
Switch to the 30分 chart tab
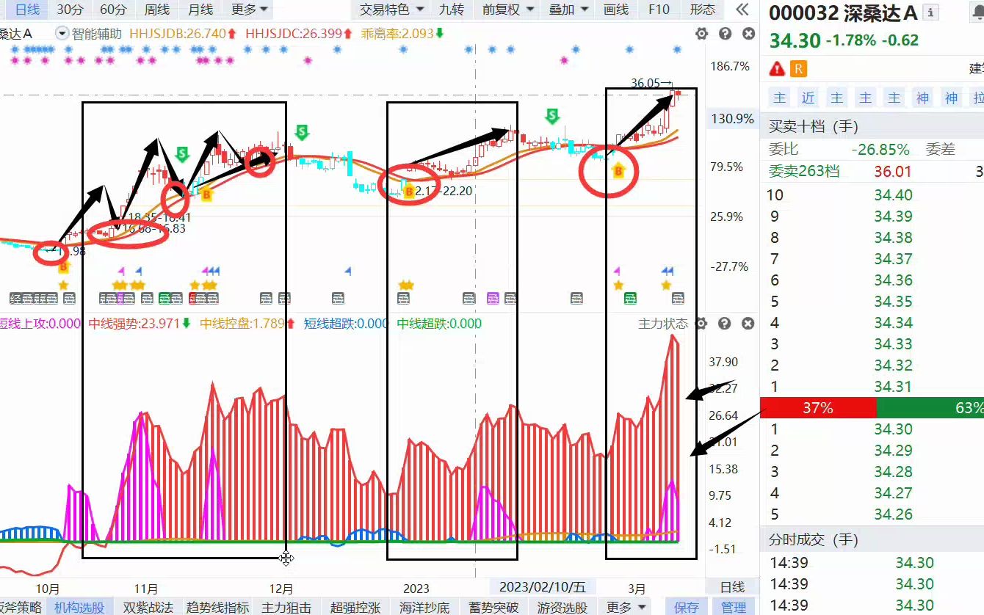[x=70, y=10]
